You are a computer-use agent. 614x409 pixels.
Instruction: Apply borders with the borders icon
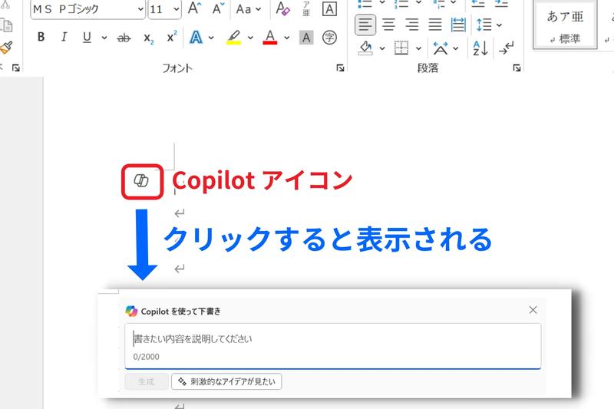401,48
